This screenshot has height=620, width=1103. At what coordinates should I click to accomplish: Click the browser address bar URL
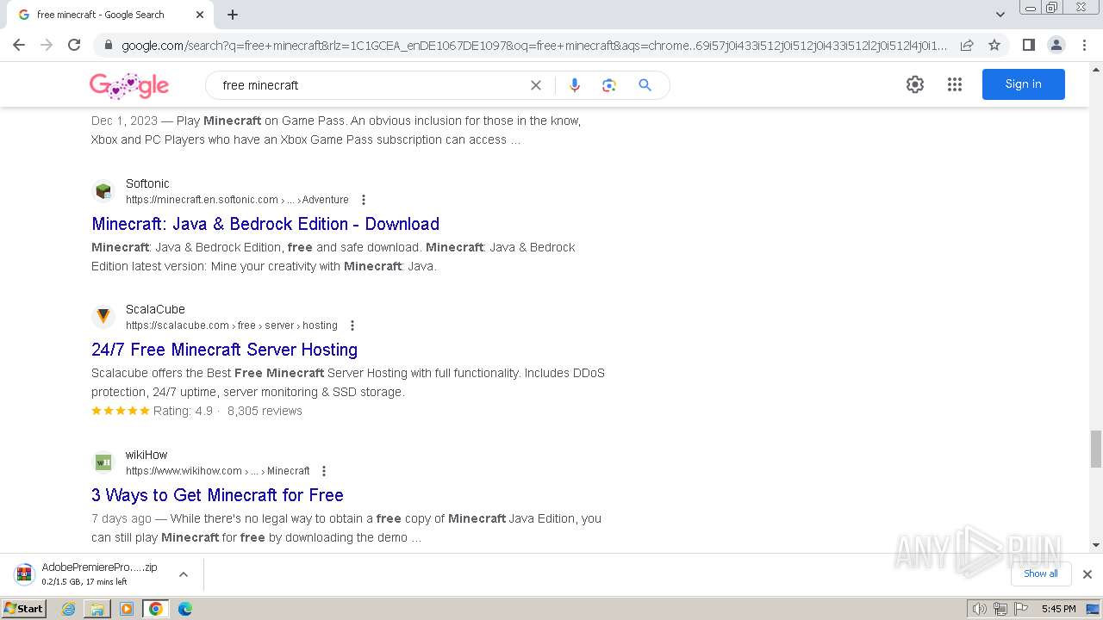534,46
